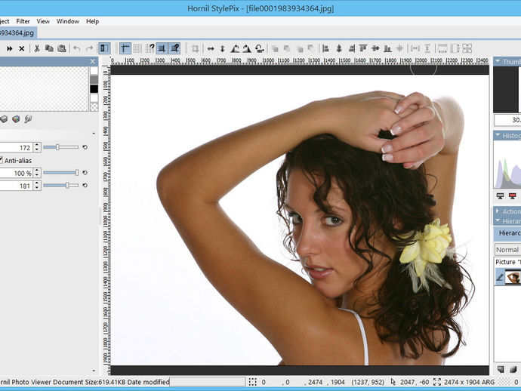Screen dimensions: 521x391
Task: Open the Window menu
Action: (68, 21)
